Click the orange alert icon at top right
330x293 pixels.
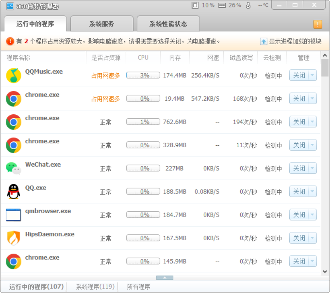[318, 24]
